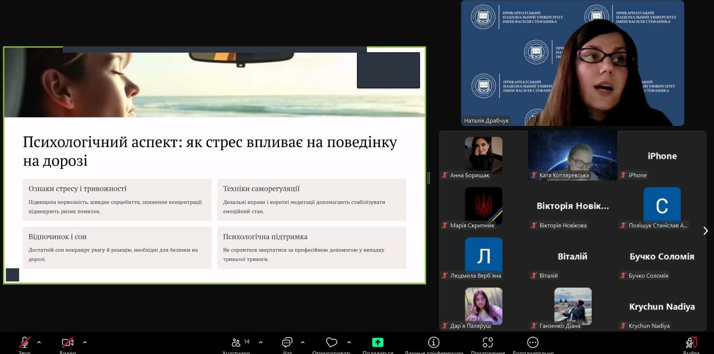This screenshot has height=354, width=714.
Task: Select Анна Борищак's participant tile
Action: pos(483,155)
